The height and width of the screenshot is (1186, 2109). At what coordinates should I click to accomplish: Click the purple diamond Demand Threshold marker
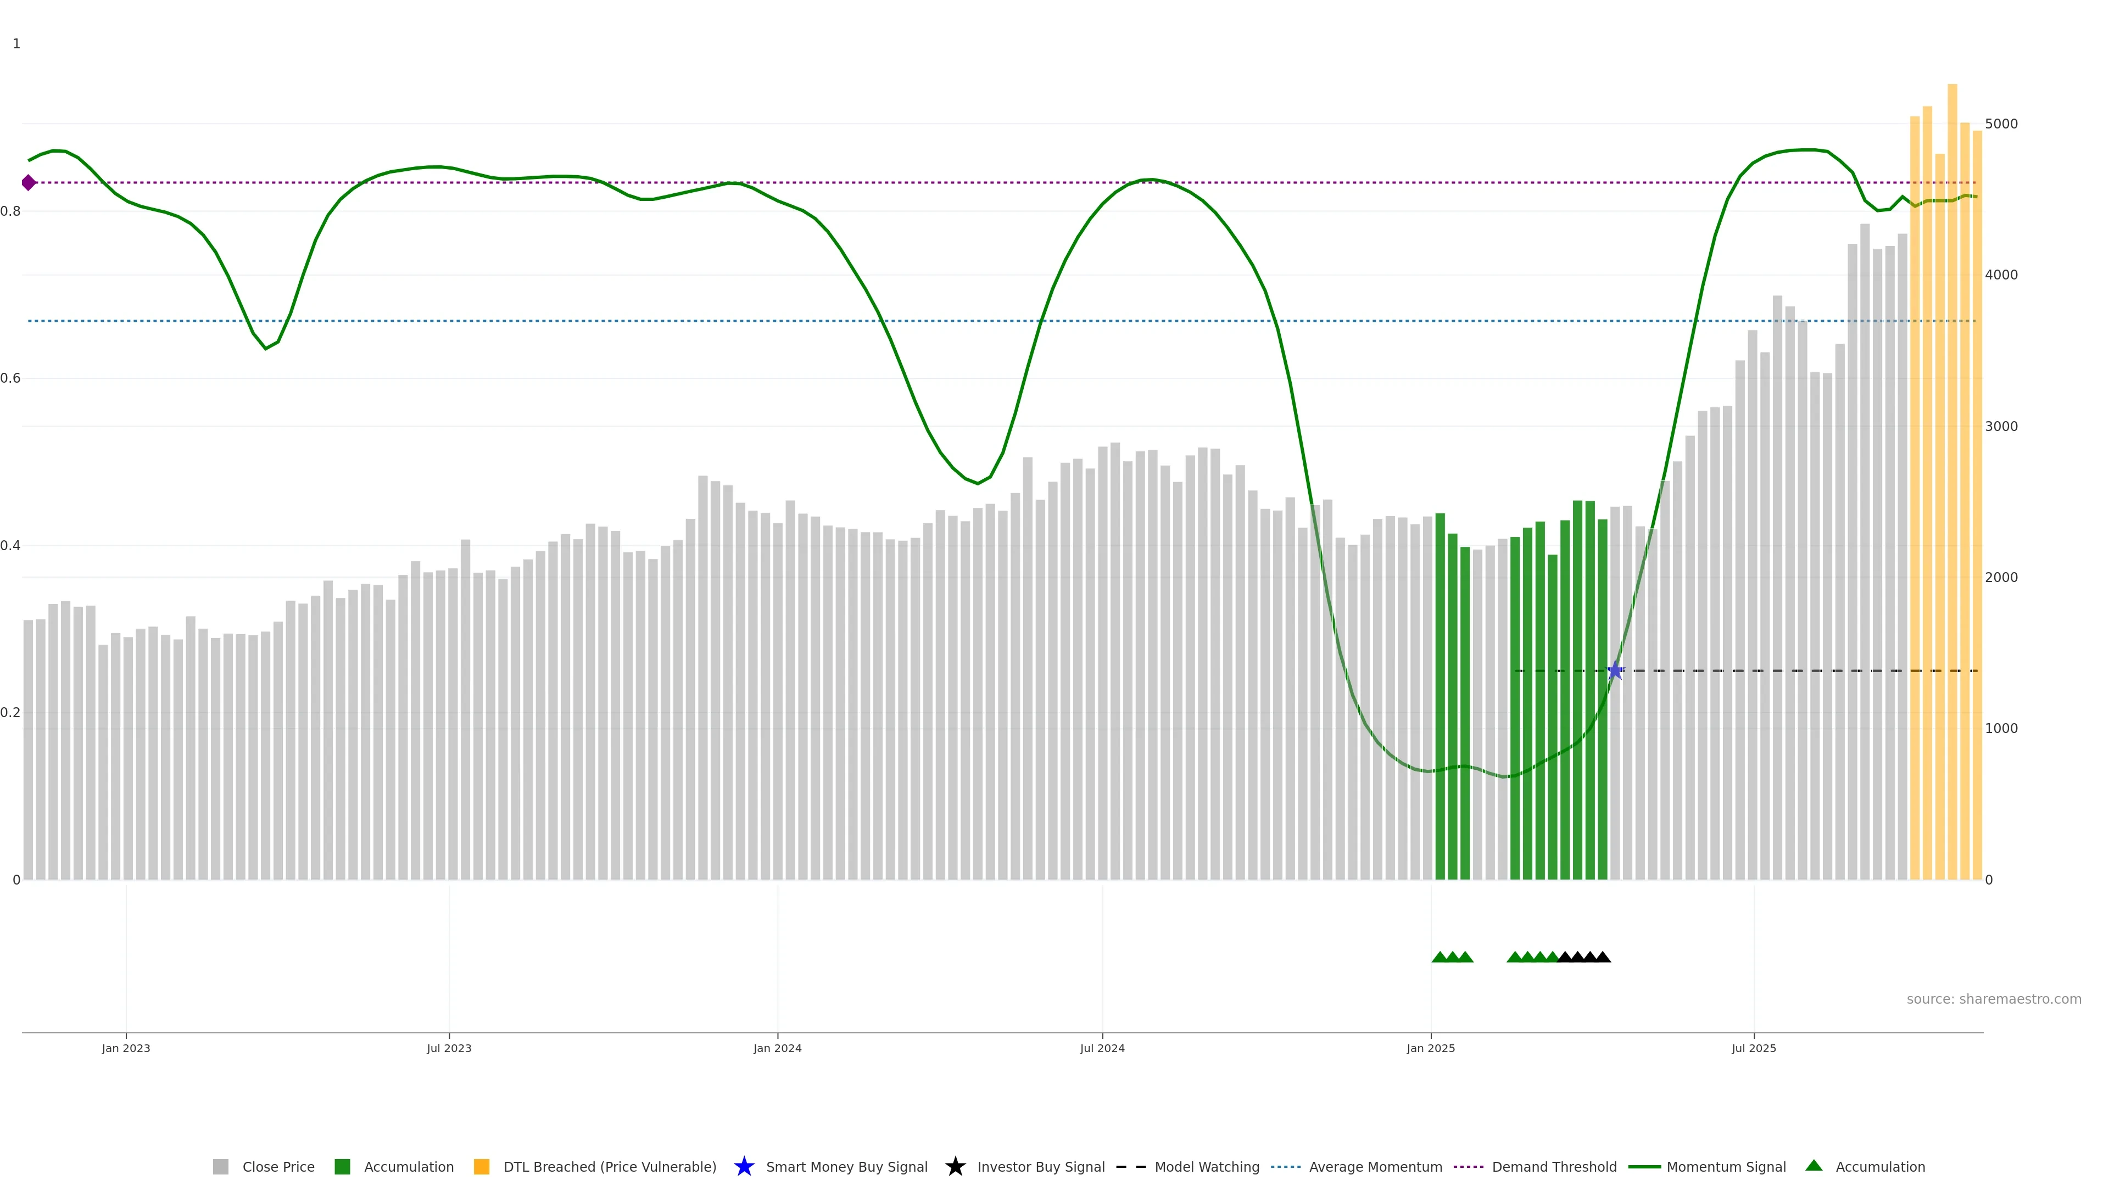pos(29,182)
